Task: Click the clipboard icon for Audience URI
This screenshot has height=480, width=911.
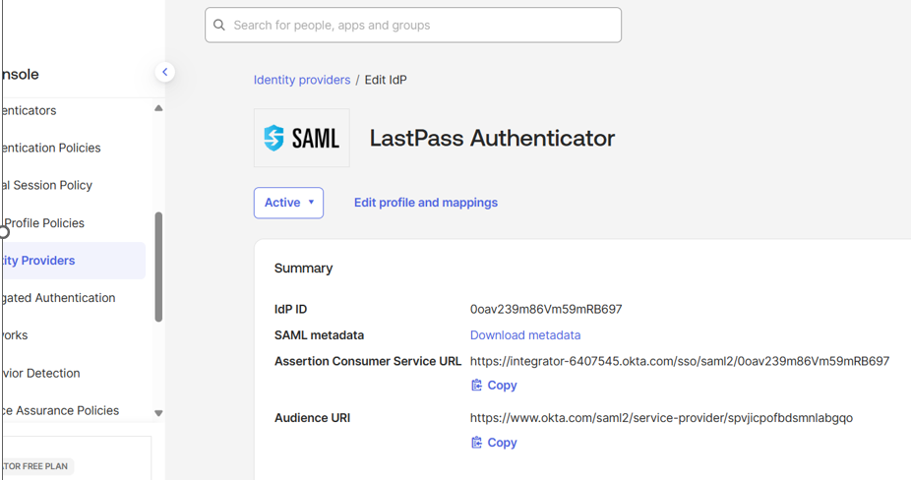Action: pos(476,443)
